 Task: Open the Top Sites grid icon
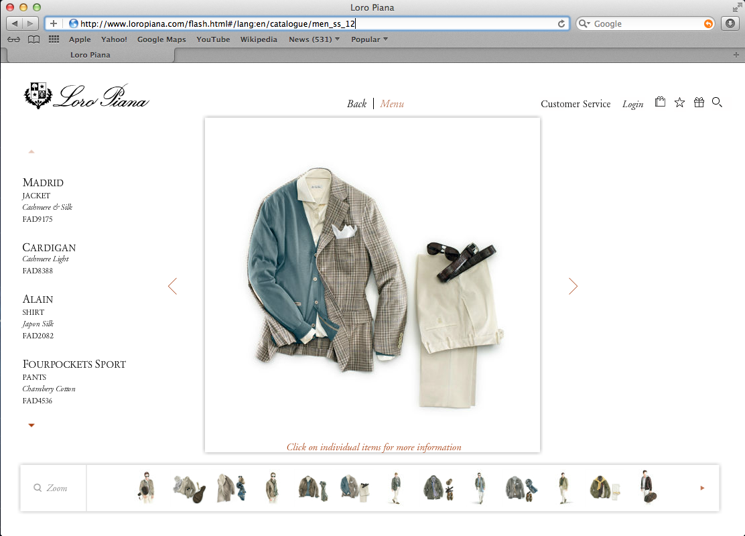pyautogui.click(x=54, y=40)
